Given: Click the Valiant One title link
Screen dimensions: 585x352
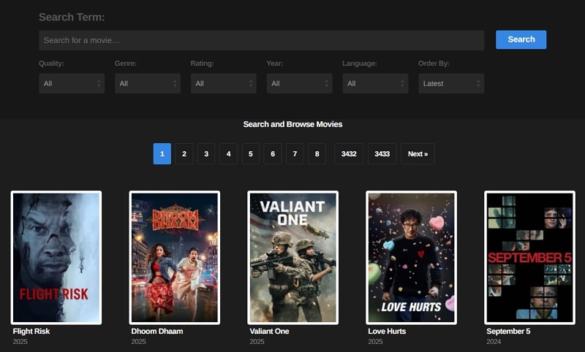Looking at the screenshot, I should [269, 331].
